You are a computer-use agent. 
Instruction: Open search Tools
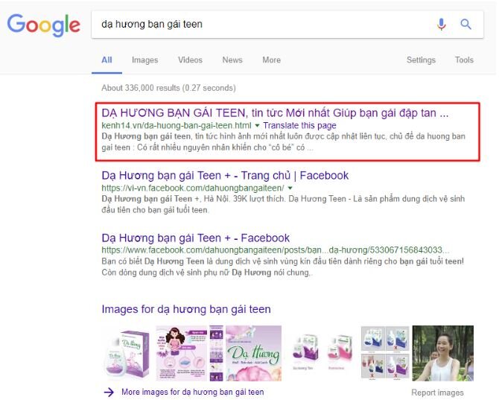464,60
